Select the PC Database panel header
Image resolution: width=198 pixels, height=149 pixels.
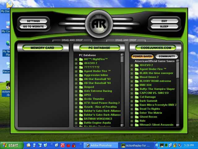[99, 48]
